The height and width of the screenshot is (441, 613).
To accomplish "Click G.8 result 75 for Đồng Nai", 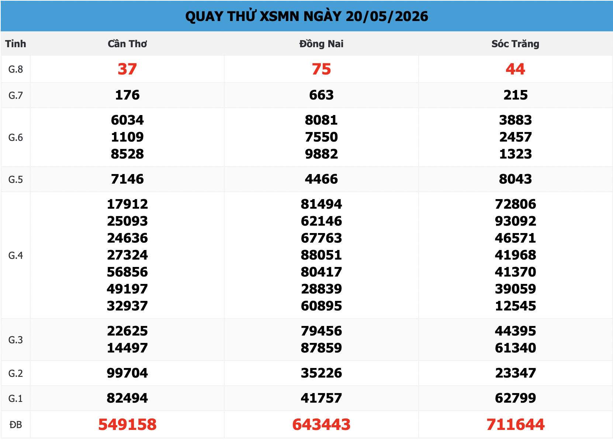I will (x=321, y=69).
